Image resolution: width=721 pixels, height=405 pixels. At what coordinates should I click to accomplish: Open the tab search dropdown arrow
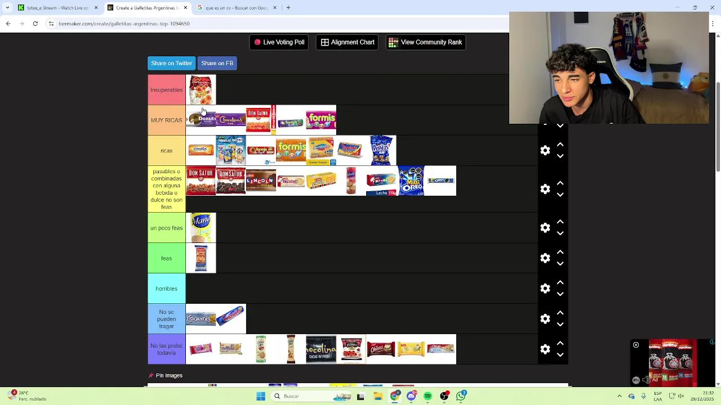tap(7, 8)
